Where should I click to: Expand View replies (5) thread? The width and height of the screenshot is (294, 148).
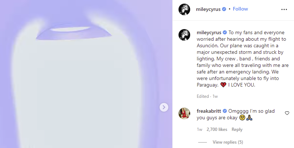click(x=228, y=142)
